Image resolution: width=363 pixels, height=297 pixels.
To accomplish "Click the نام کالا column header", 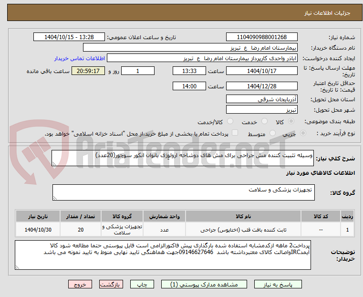I will [x=243, y=216].
